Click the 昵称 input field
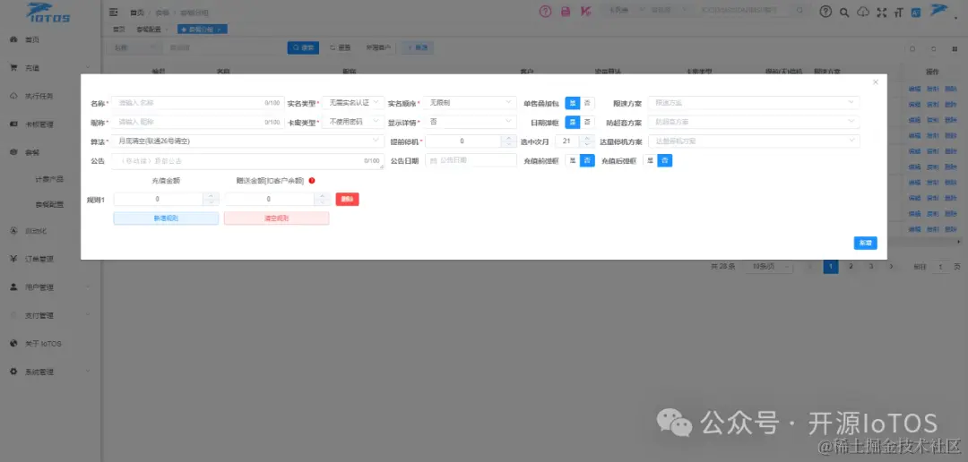The width and height of the screenshot is (968, 462). 197,122
